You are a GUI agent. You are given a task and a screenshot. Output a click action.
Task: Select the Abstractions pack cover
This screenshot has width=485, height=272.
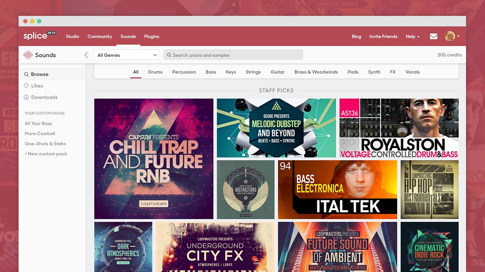point(246,190)
